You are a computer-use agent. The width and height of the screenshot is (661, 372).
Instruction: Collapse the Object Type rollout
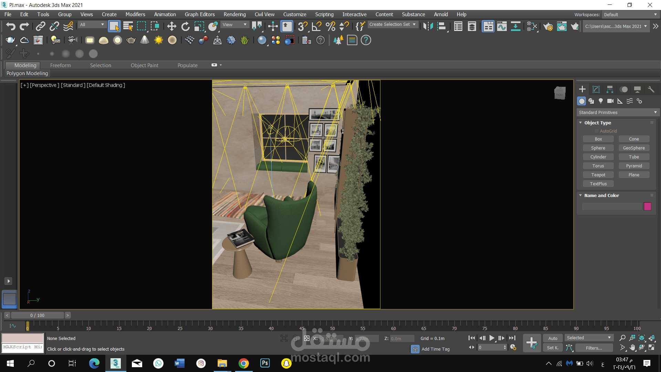pyautogui.click(x=597, y=123)
